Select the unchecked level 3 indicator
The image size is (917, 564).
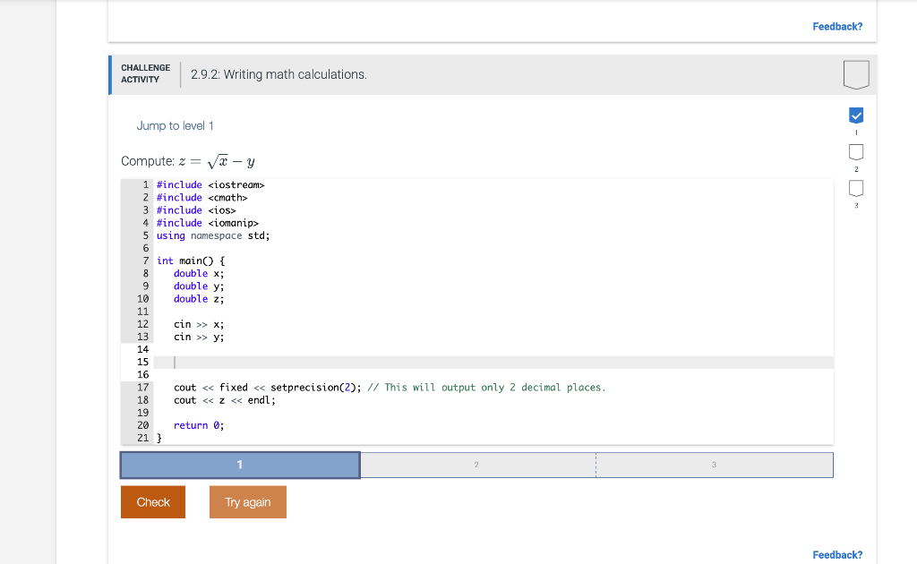(856, 188)
